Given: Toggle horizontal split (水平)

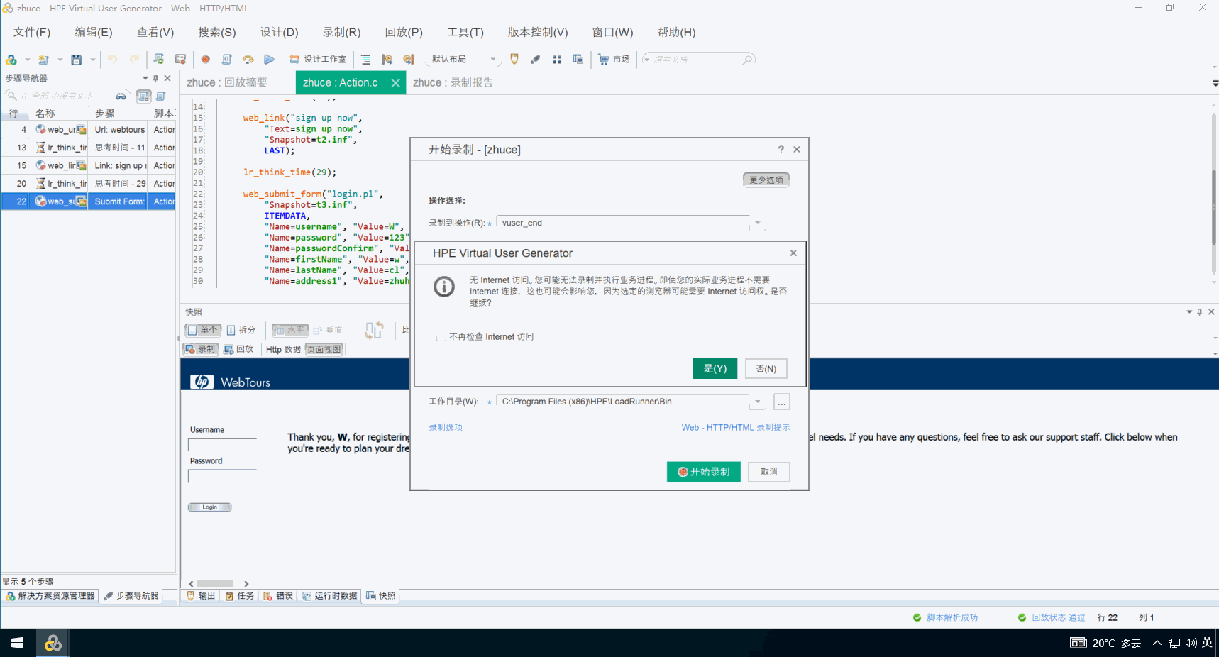Looking at the screenshot, I should tap(289, 330).
